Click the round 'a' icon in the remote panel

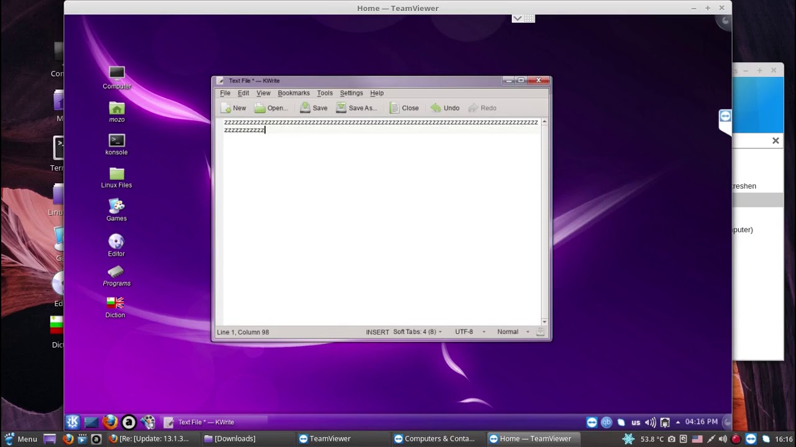tap(129, 422)
